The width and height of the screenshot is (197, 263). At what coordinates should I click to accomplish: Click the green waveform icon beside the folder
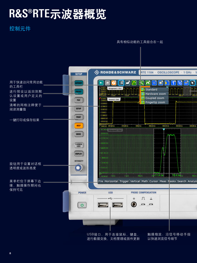point(134,83)
